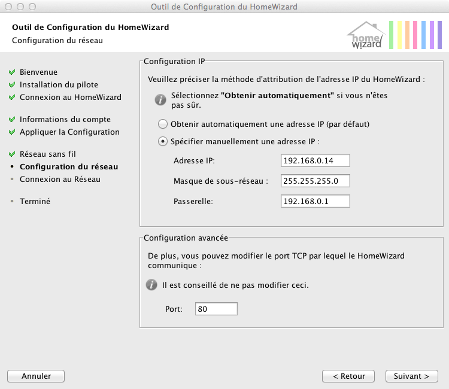The height and width of the screenshot is (389, 449).
Task: Click the green checkmark next to Réseau sans fil
Action: [12, 154]
